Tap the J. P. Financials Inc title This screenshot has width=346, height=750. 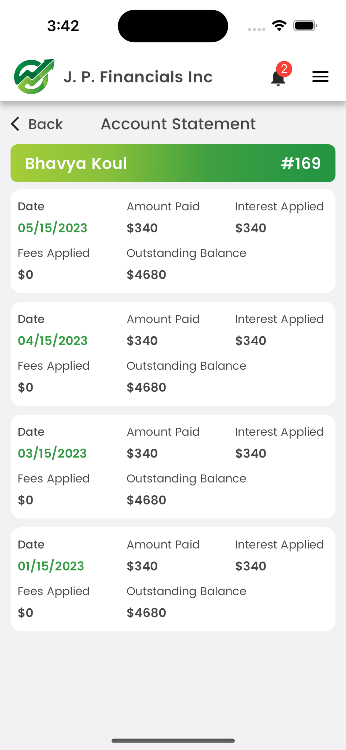138,77
